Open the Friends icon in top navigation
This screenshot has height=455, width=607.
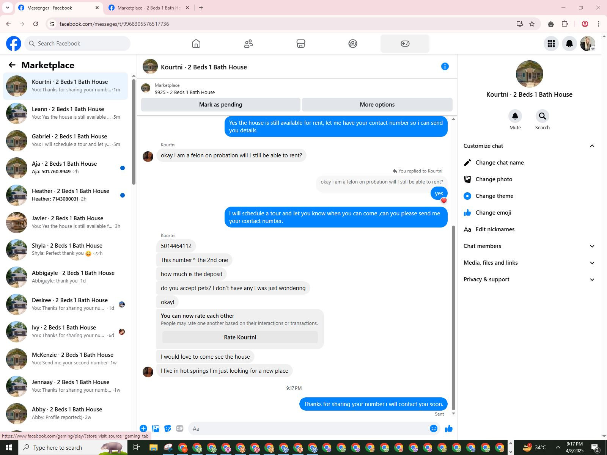[x=248, y=44]
